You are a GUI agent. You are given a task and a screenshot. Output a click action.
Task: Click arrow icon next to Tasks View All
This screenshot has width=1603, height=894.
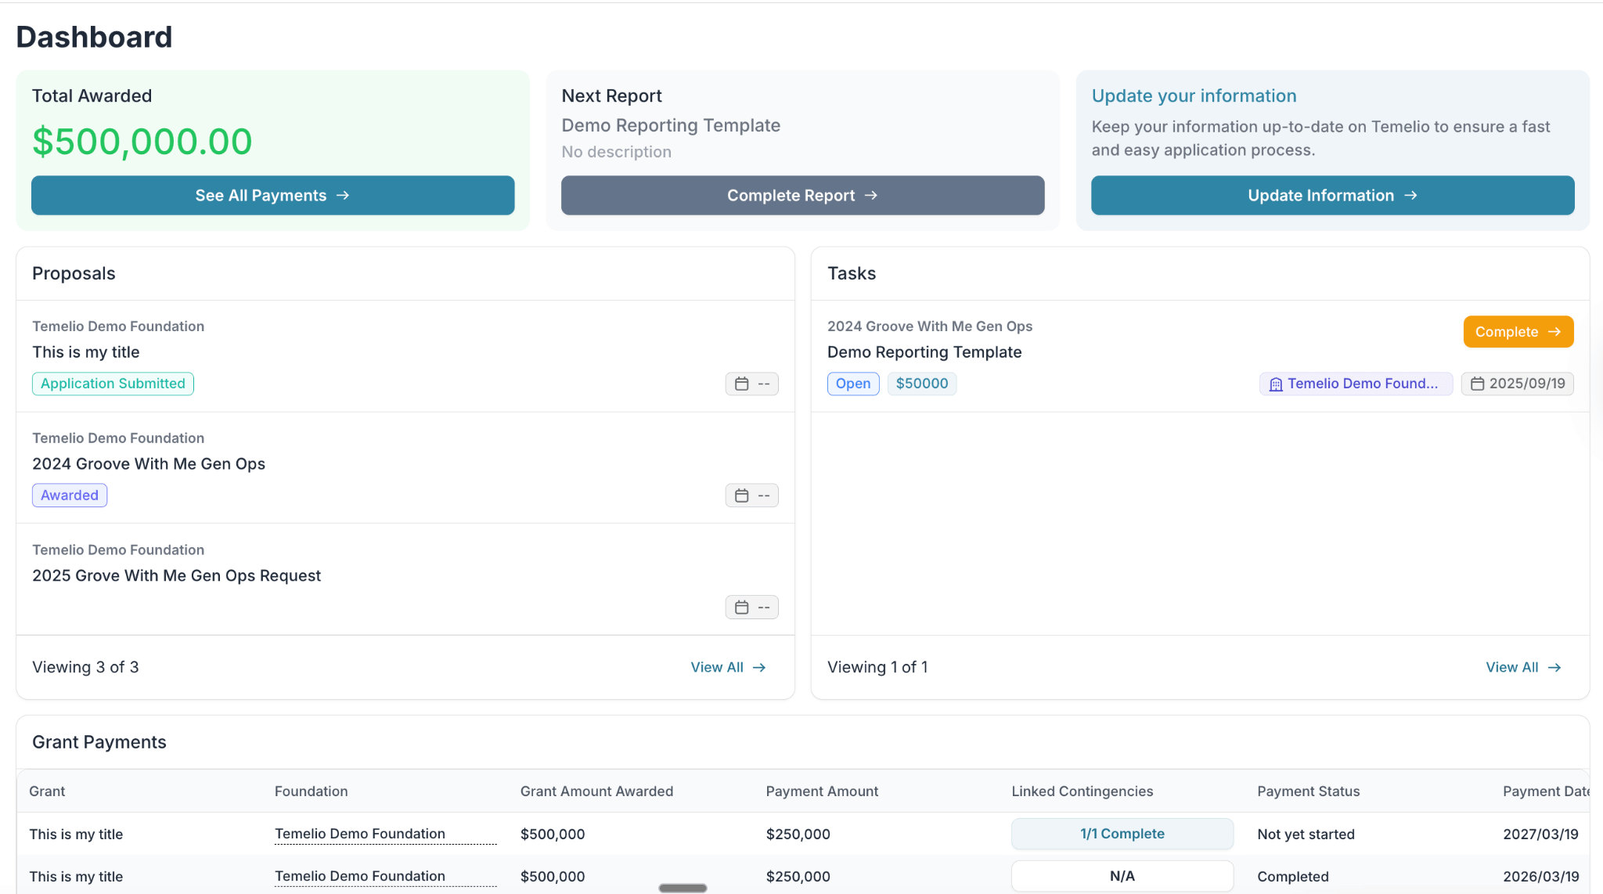coord(1554,668)
